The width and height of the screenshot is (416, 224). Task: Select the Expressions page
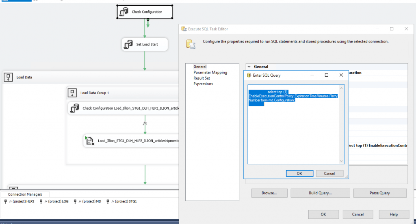click(x=203, y=84)
